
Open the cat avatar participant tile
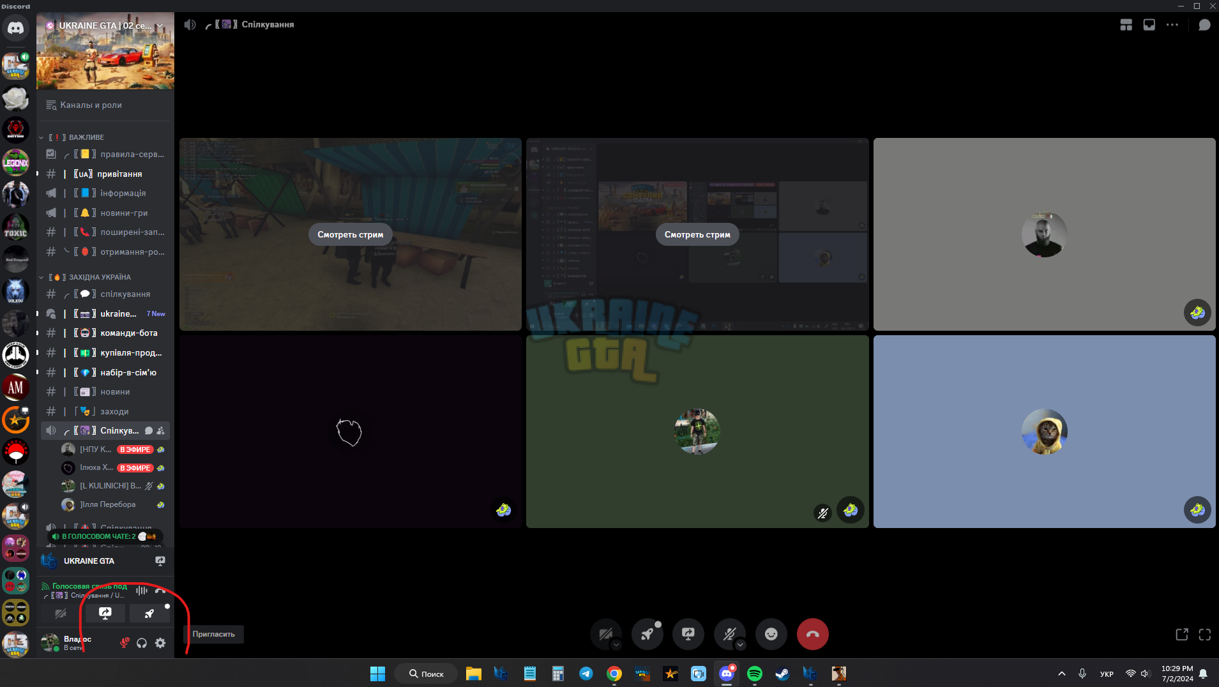(x=1044, y=432)
